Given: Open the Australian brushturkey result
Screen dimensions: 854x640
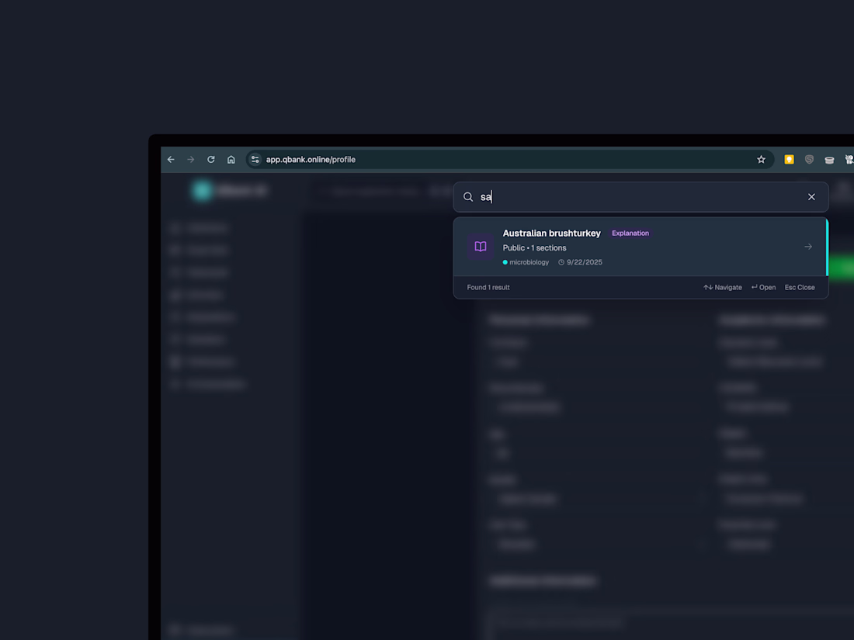Looking at the screenshot, I should pyautogui.click(x=640, y=247).
